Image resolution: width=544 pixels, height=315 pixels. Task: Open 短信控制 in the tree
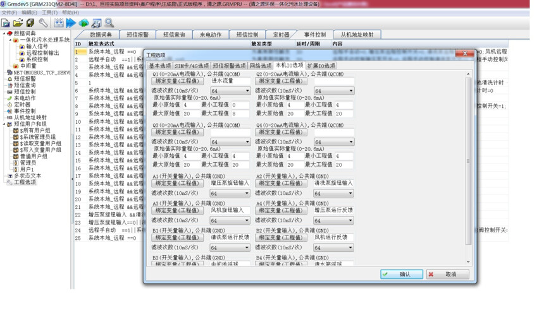[24, 92]
